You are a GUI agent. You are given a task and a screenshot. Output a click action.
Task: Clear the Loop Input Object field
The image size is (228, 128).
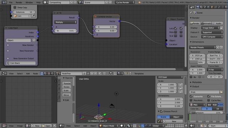34,40
